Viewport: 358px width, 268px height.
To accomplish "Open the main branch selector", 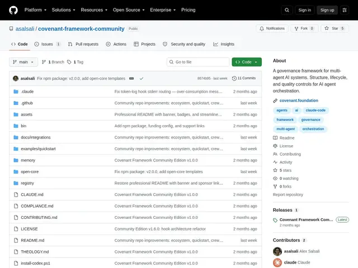I will (23, 62).
